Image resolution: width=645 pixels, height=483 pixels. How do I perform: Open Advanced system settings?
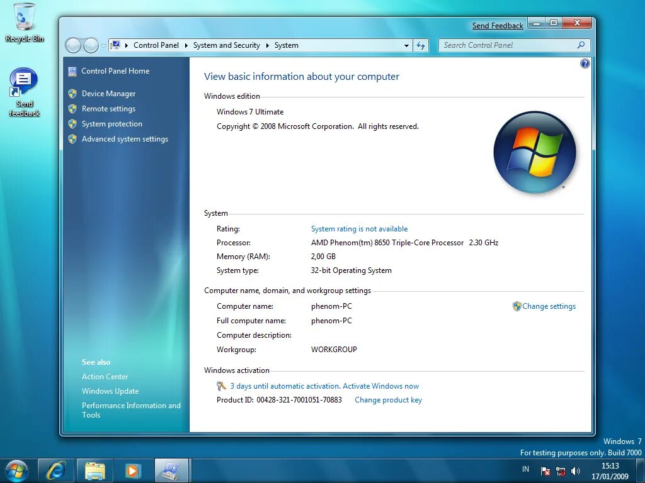pos(125,139)
